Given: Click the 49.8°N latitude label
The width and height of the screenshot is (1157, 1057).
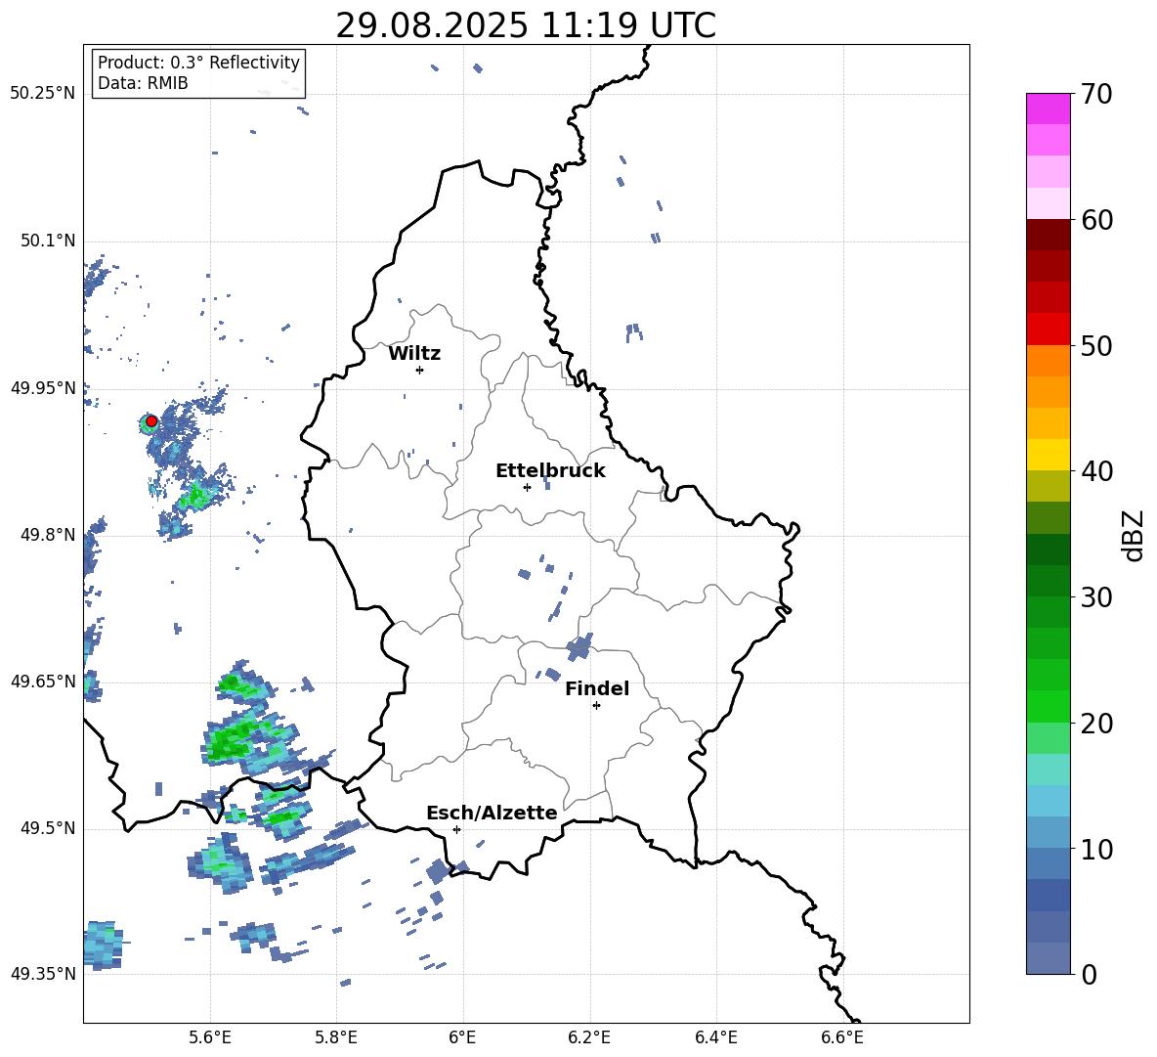Looking at the screenshot, I should point(48,535).
